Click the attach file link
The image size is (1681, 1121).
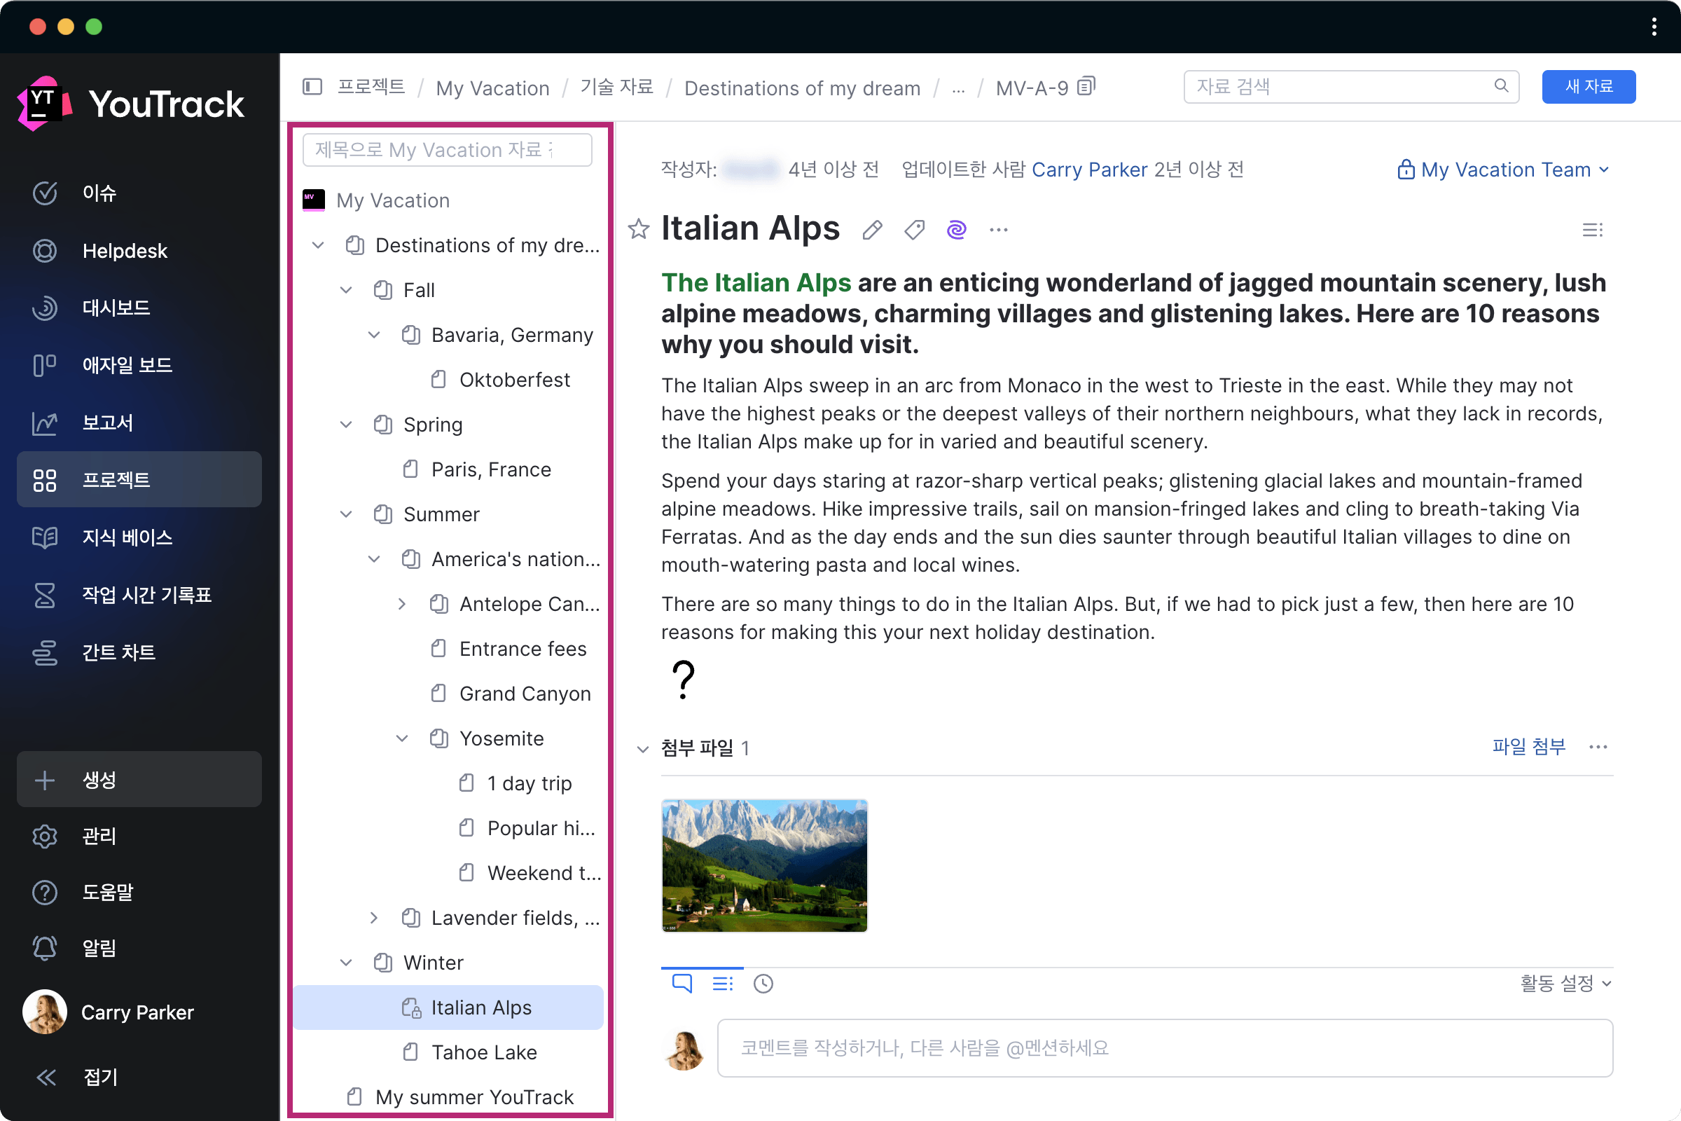1528,747
